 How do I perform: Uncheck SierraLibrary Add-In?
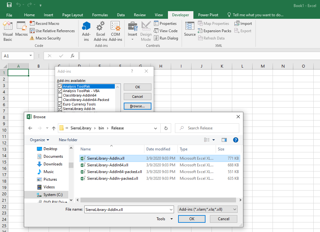tap(60, 109)
